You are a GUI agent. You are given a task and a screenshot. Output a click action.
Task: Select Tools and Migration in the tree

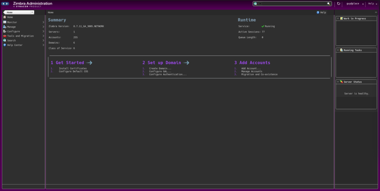pyautogui.click(x=20, y=36)
